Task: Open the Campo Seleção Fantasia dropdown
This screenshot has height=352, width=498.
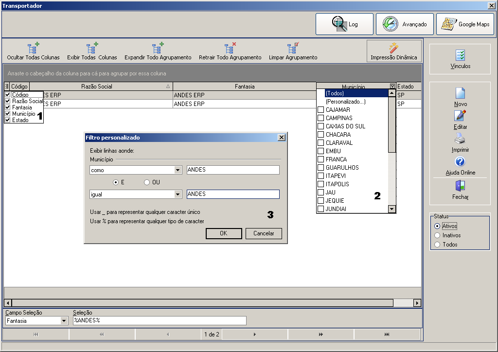Action: coord(64,321)
